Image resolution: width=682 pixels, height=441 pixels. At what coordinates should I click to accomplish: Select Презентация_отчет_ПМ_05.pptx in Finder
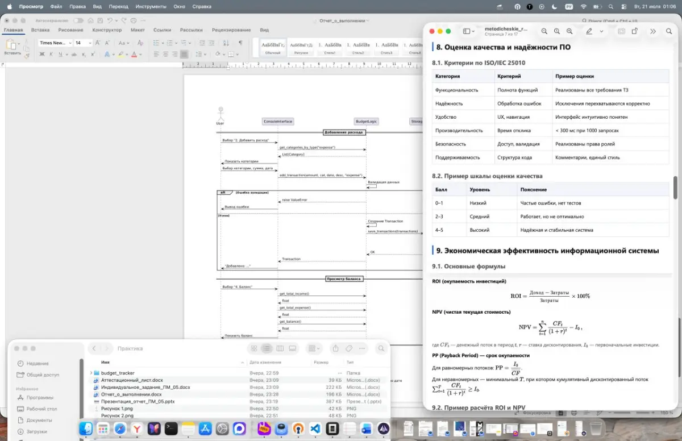pyautogui.click(x=138, y=401)
